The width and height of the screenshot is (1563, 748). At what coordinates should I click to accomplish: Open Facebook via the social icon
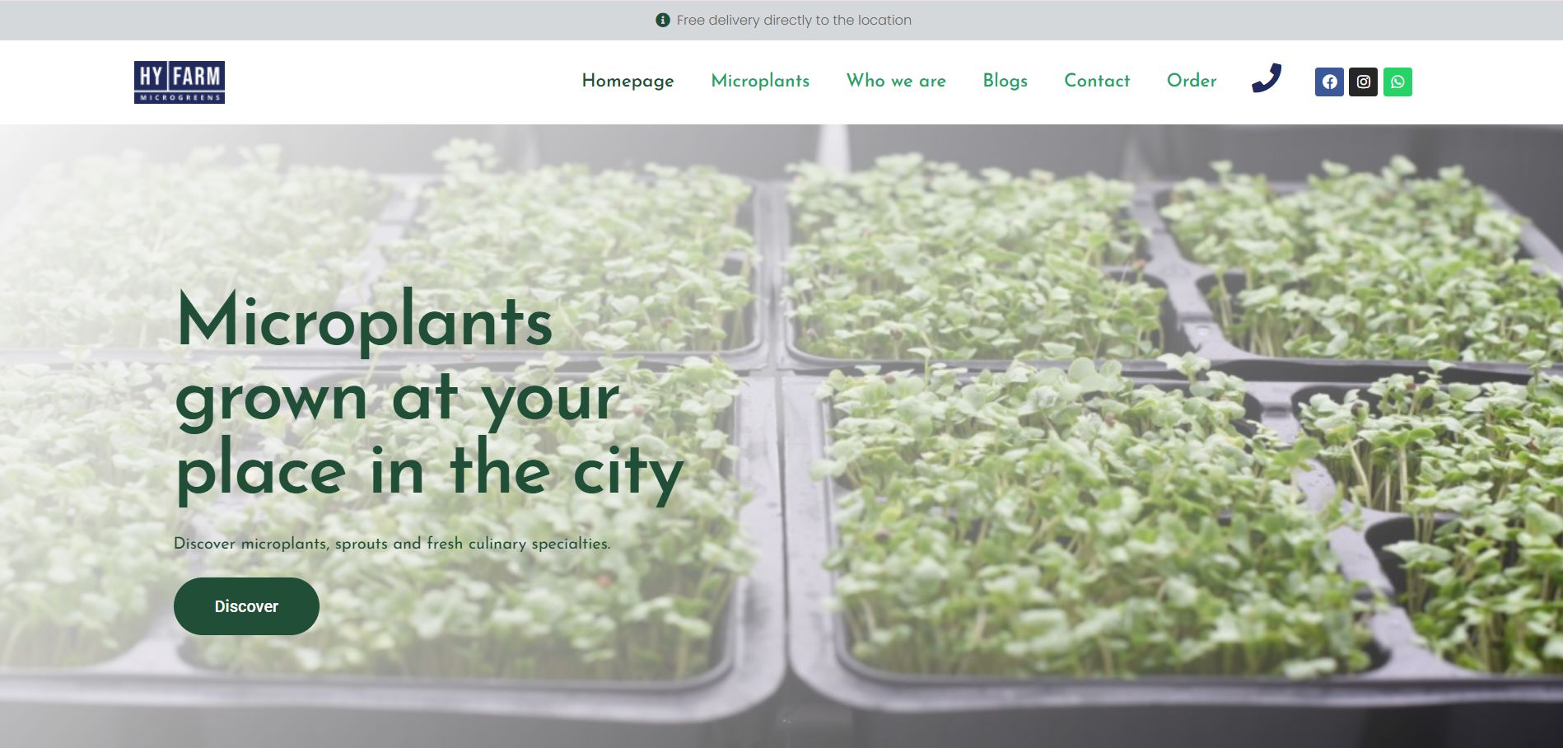[1328, 81]
